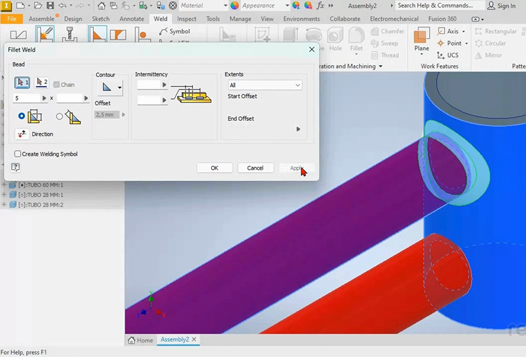Click the weld Direction flip icon
This screenshot has height=357, width=526.
[22, 134]
